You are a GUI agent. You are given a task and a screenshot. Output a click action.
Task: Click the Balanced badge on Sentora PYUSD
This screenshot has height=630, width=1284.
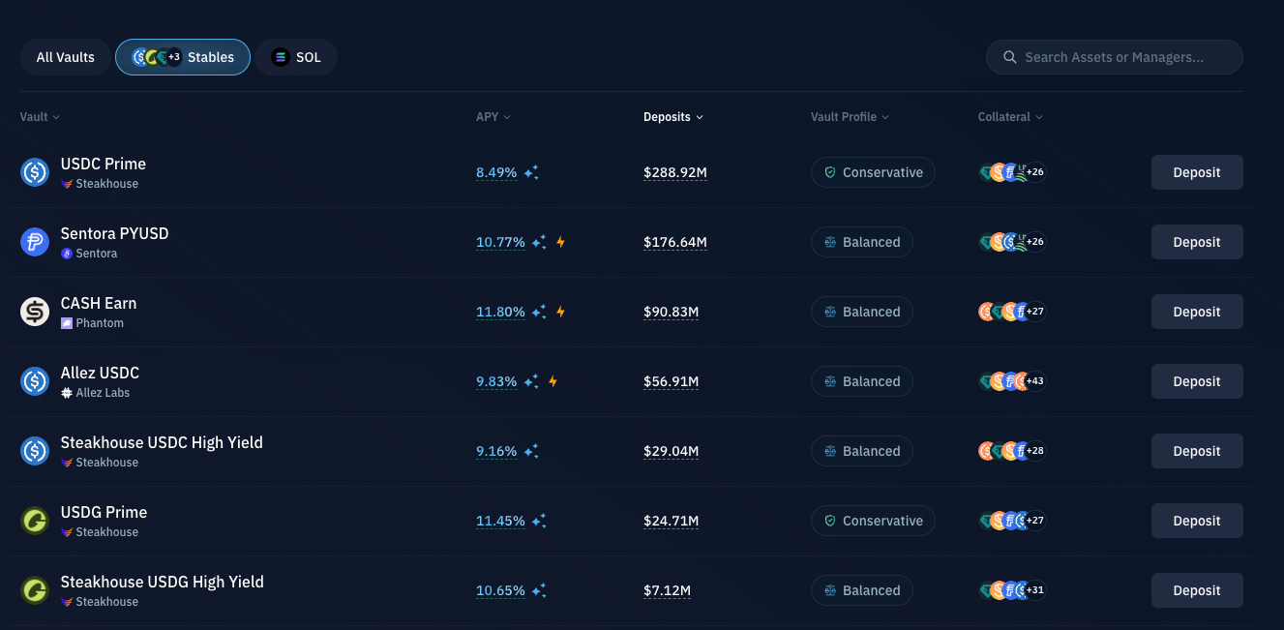pos(861,242)
